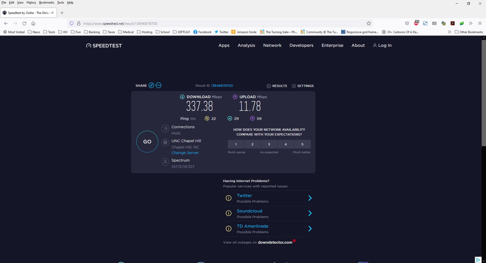
Task: Open result ID 13646878700 link
Action: [x=222, y=86]
